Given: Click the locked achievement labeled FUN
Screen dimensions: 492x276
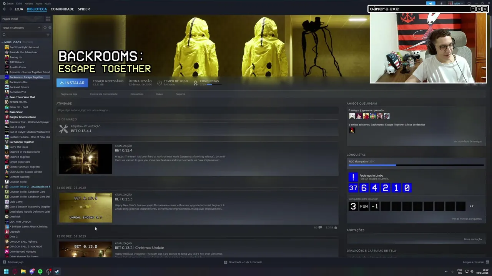Looking at the screenshot, I should (x=364, y=206).
